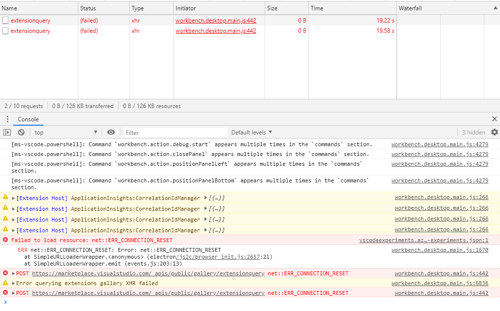
Task: Click the error icon of the last POST row
Action: click(5, 293)
